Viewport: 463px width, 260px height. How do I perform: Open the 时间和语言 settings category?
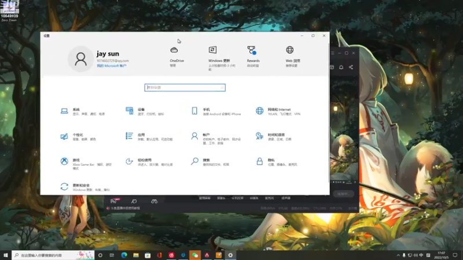274,137
